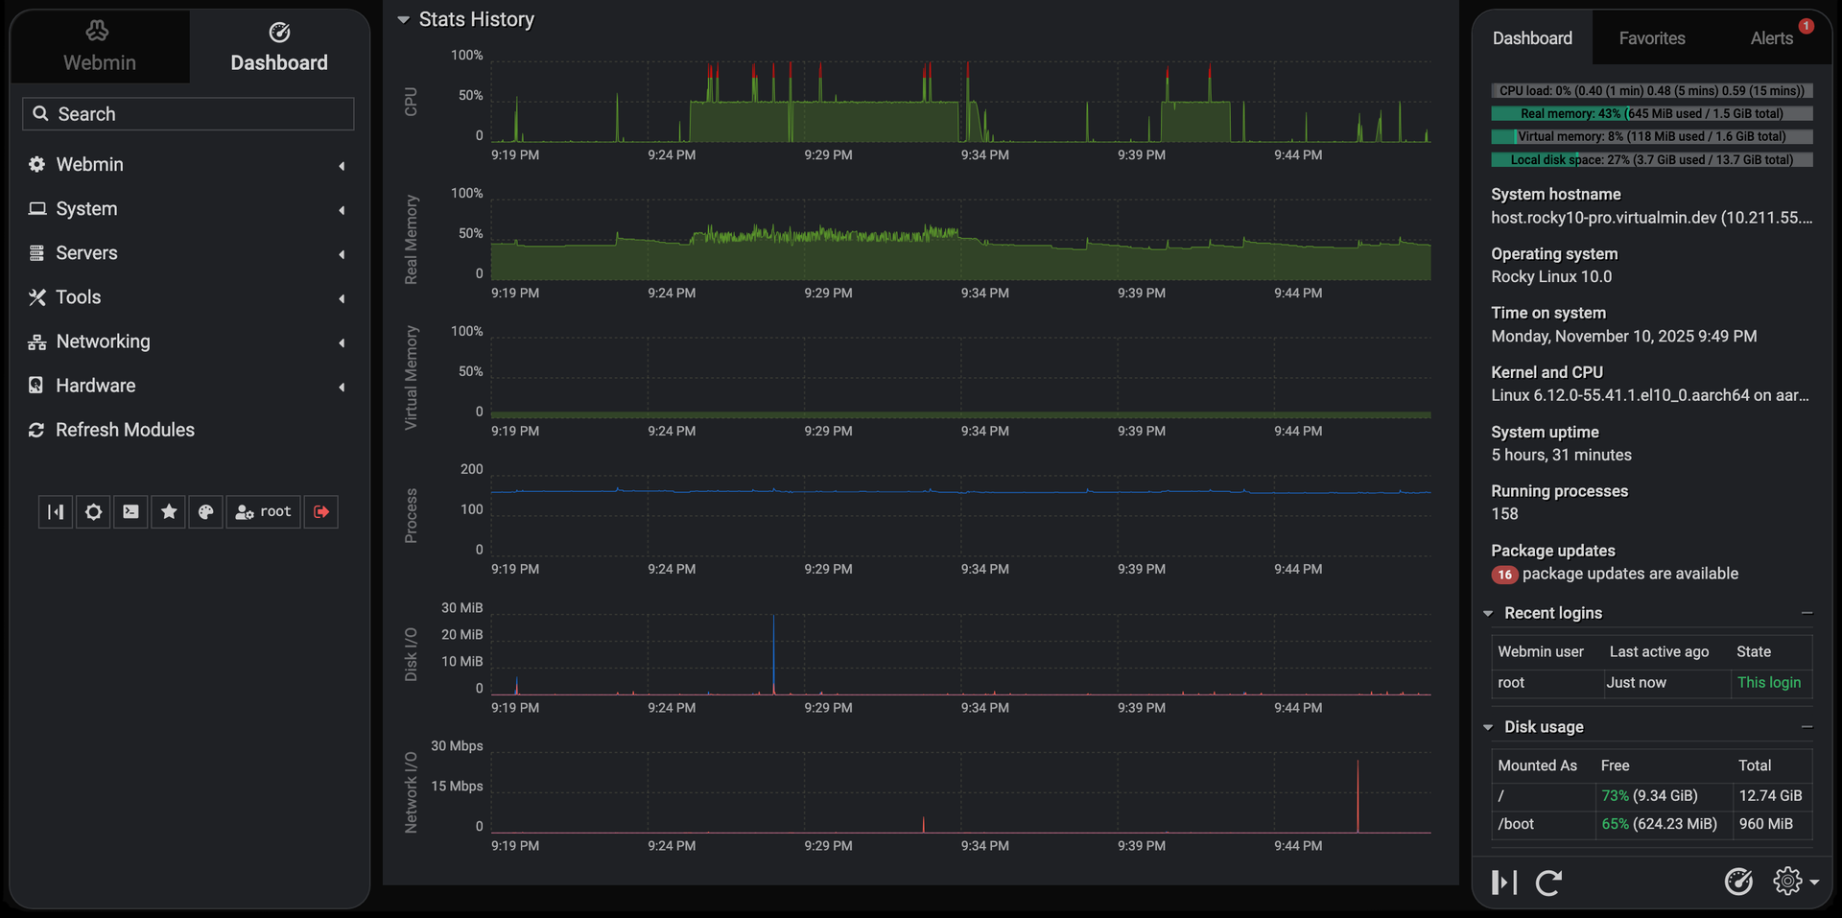Click the Real memory usage bar
The width and height of the screenshot is (1842, 918).
1652,113
